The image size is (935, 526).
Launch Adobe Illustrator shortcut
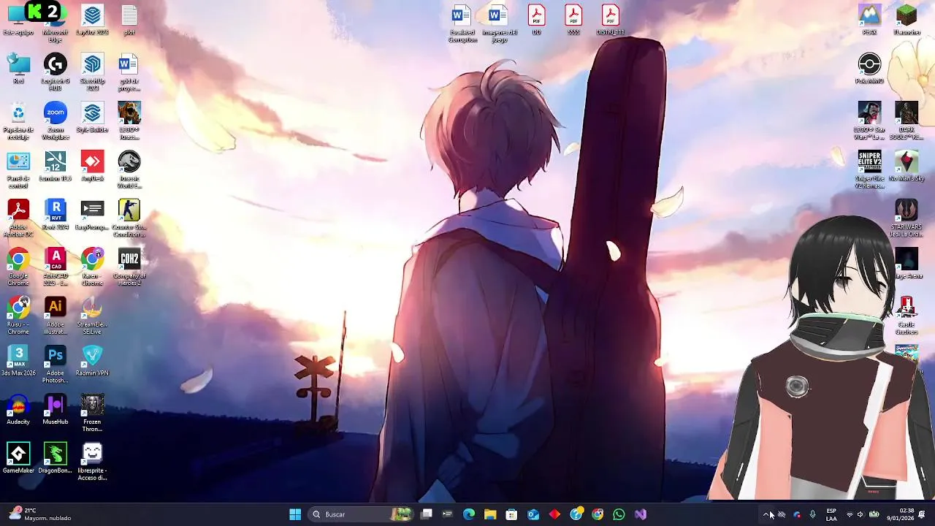click(56, 315)
